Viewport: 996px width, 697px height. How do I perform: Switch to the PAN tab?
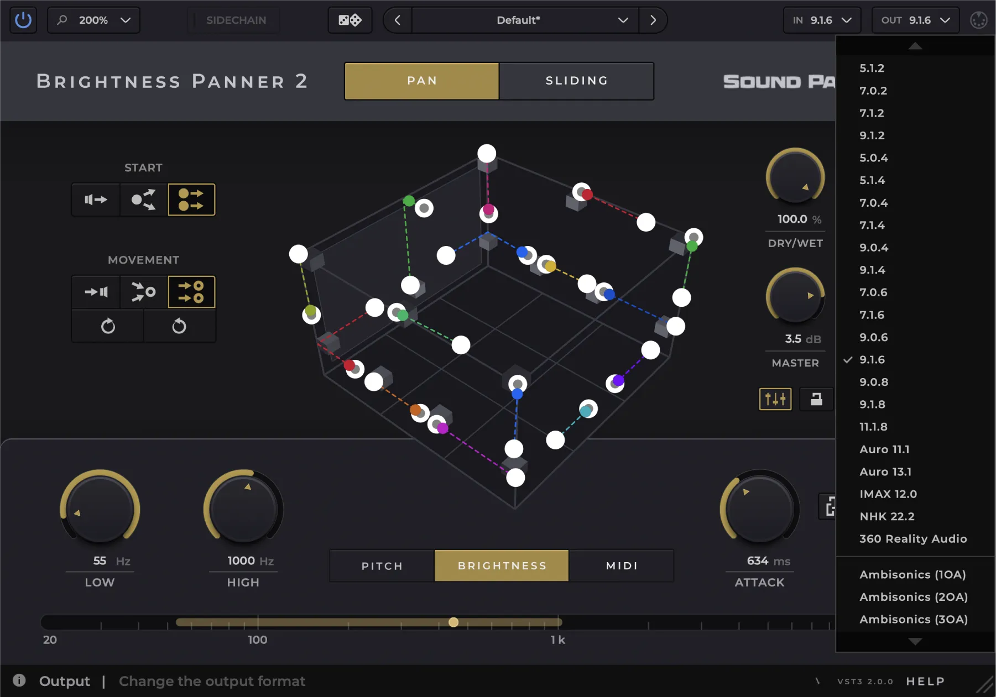(x=422, y=81)
